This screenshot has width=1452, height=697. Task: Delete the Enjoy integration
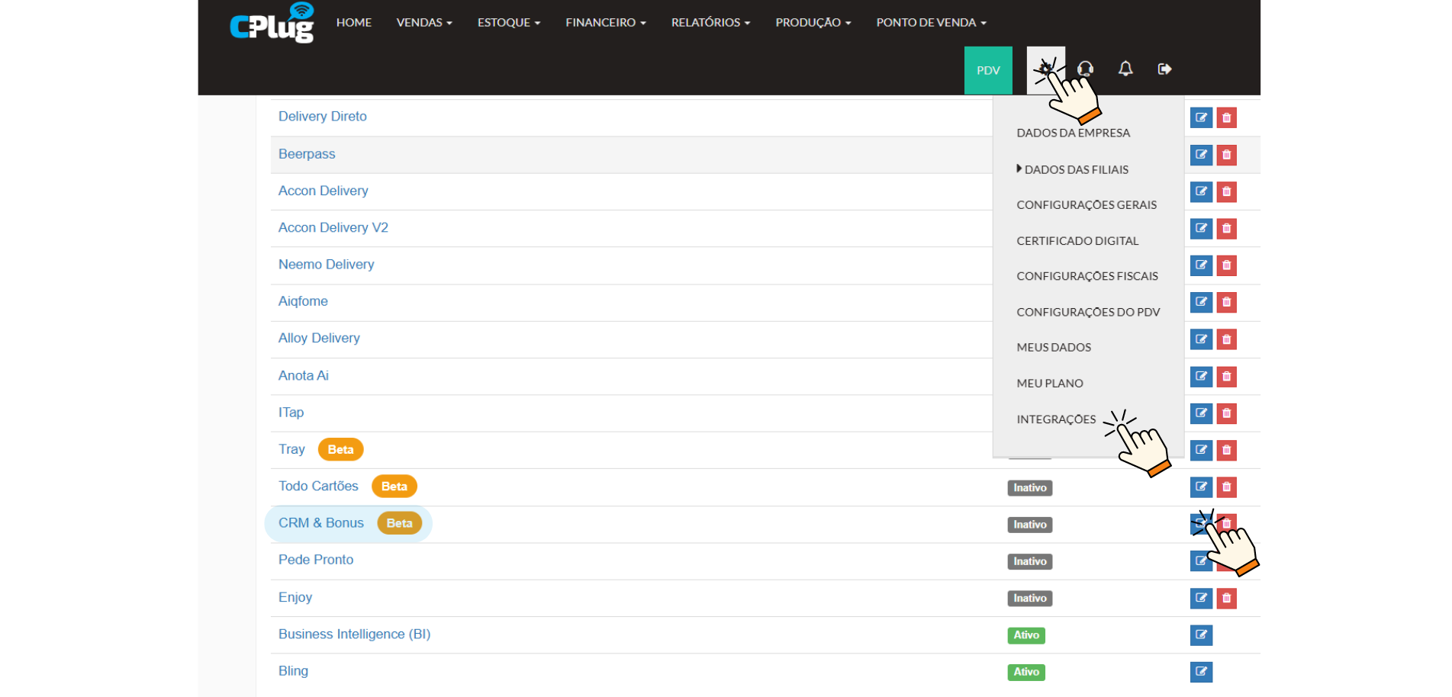pos(1226,598)
